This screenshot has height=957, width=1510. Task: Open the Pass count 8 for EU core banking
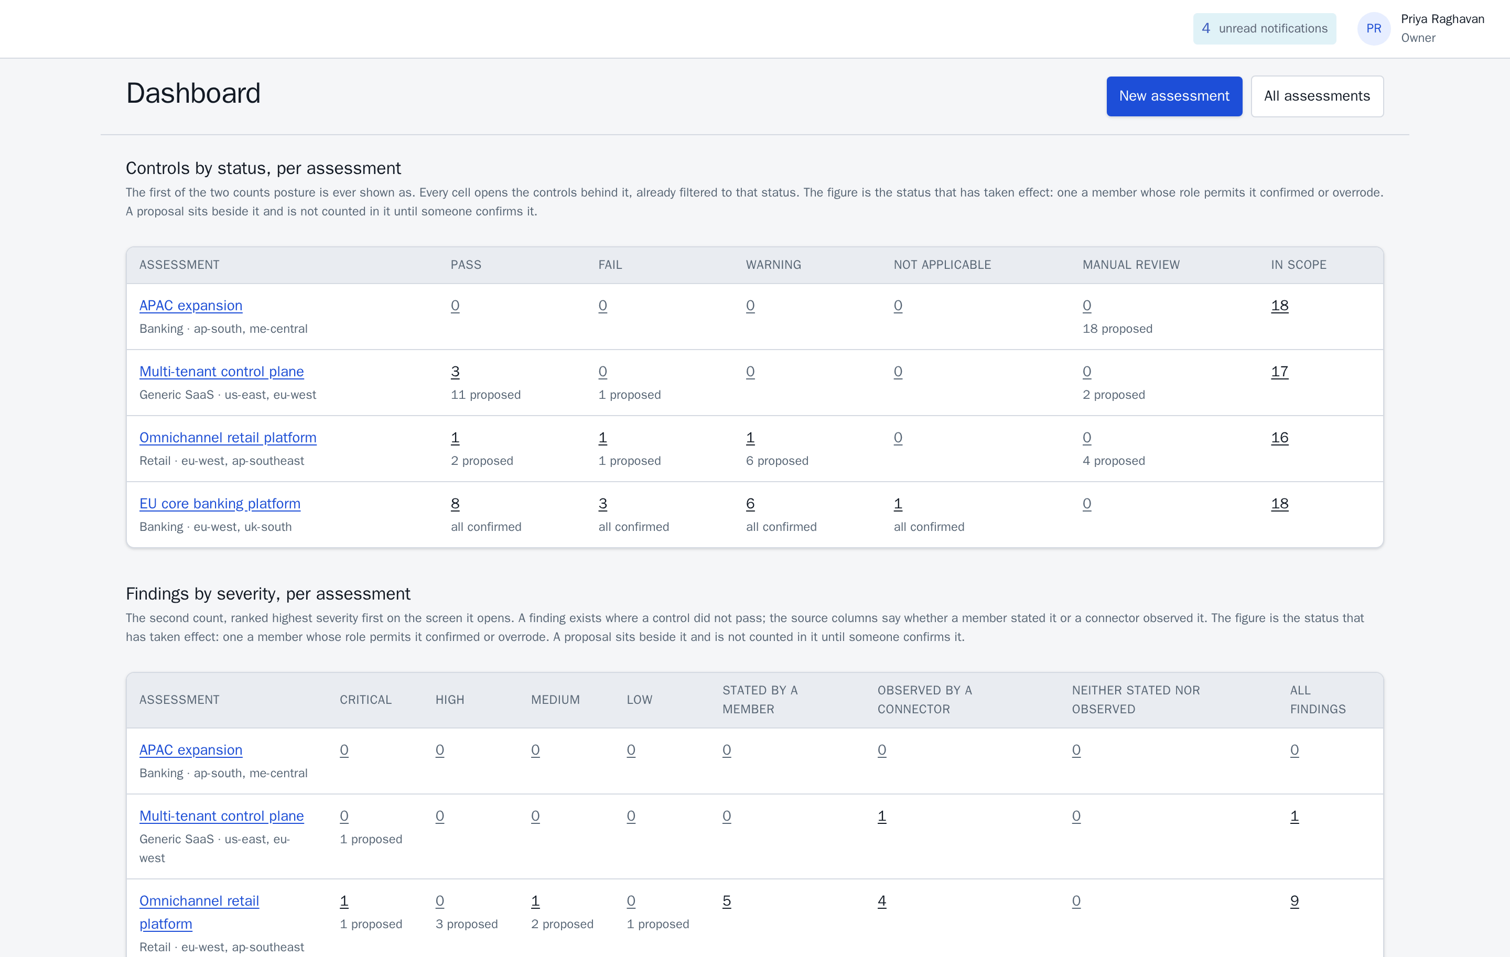click(x=455, y=503)
